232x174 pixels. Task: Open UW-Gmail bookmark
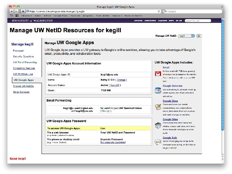(26, 16)
